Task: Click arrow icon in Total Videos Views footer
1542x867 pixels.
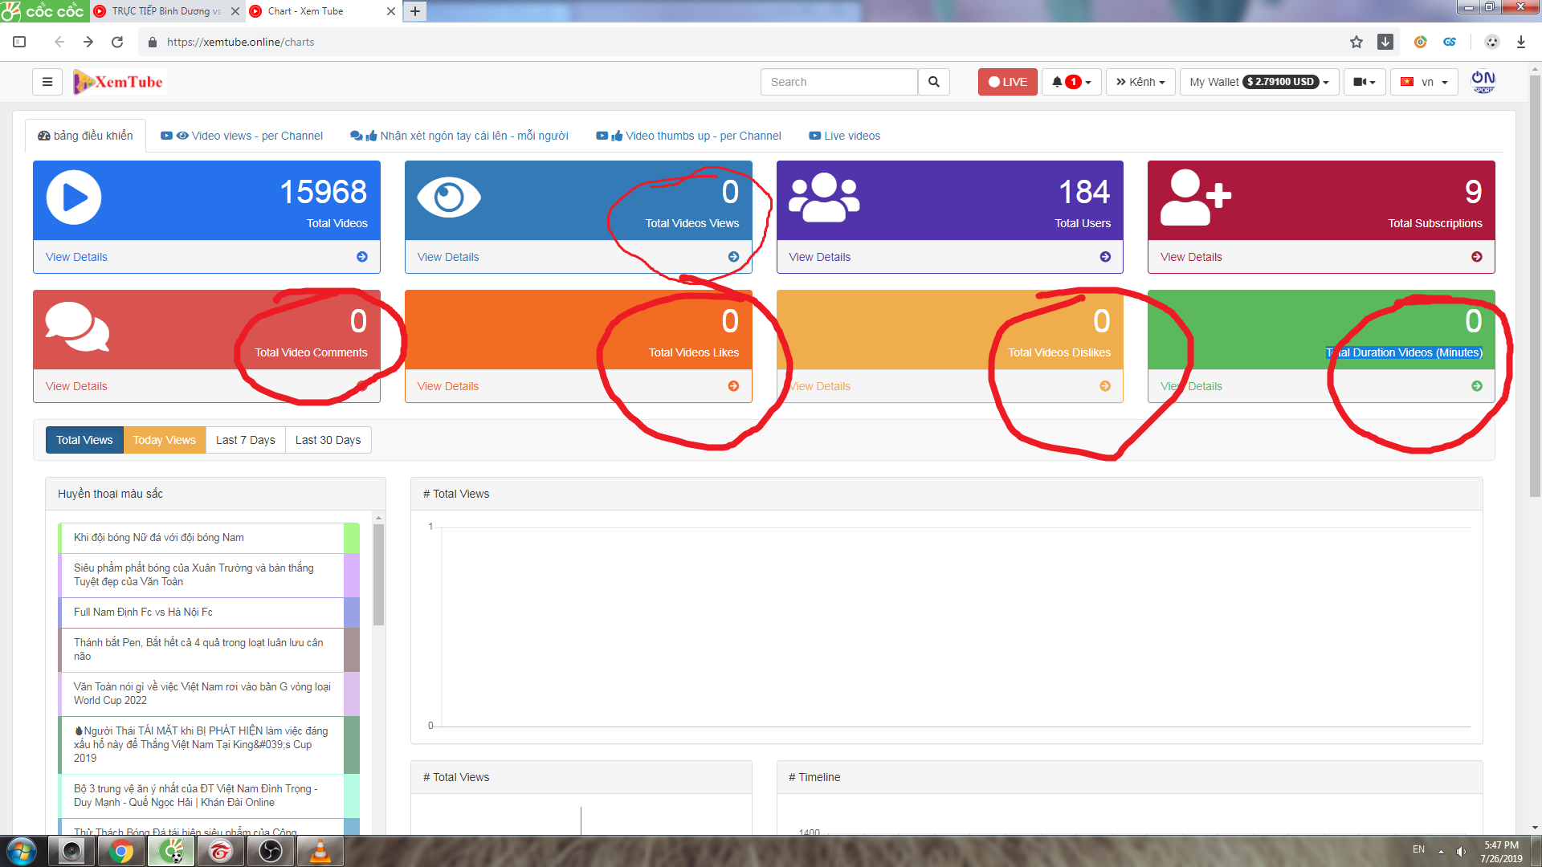Action: 733,257
